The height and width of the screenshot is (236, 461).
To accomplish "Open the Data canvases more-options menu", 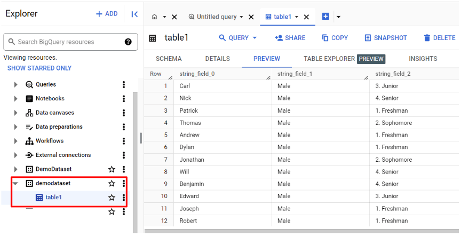I will tap(124, 113).
